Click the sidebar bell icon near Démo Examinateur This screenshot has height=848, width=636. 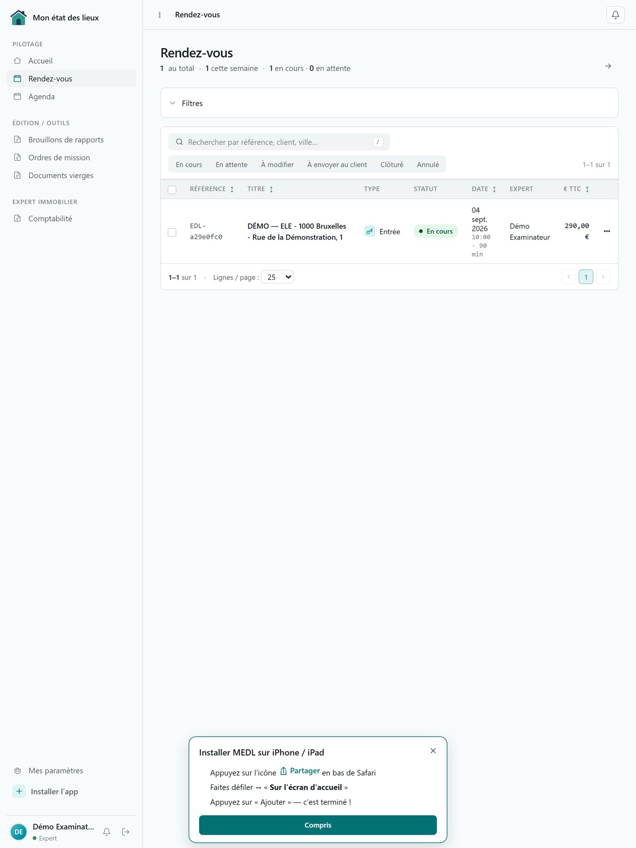[x=106, y=832]
